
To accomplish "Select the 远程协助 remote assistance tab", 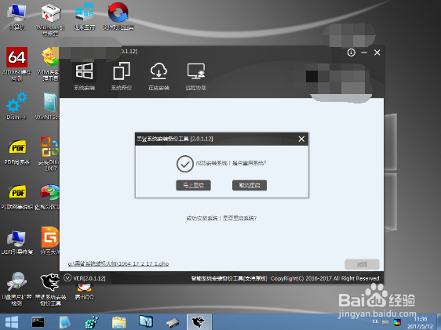I will coord(196,76).
